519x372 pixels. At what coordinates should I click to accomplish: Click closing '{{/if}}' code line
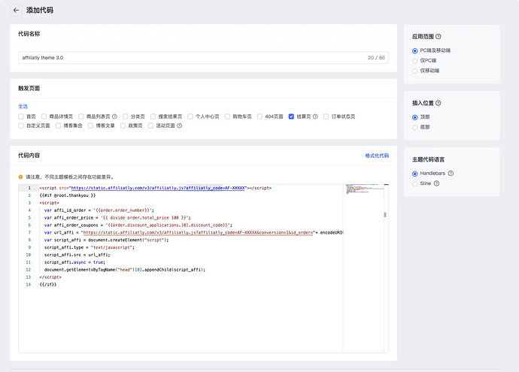point(48,285)
